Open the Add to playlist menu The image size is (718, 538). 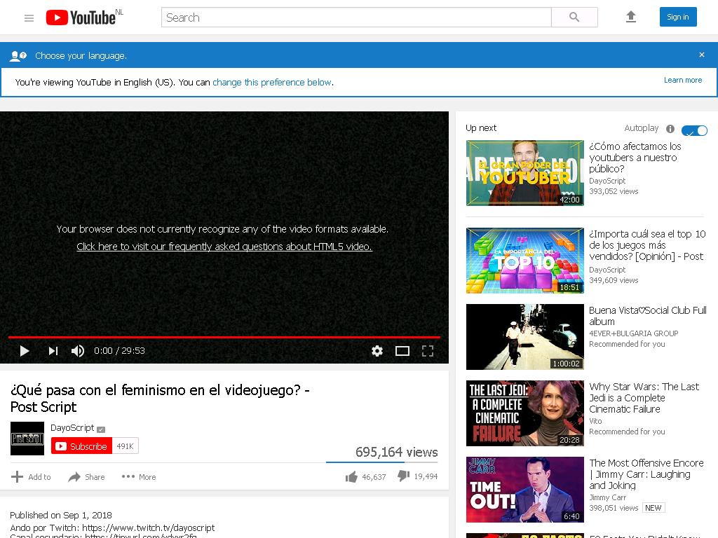(31, 476)
